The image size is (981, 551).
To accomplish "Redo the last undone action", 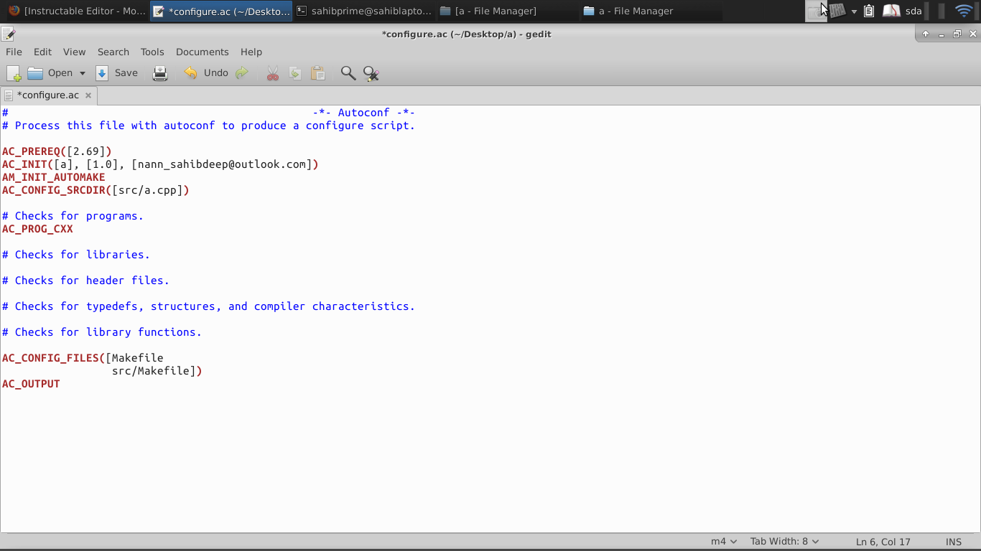I will pos(242,73).
